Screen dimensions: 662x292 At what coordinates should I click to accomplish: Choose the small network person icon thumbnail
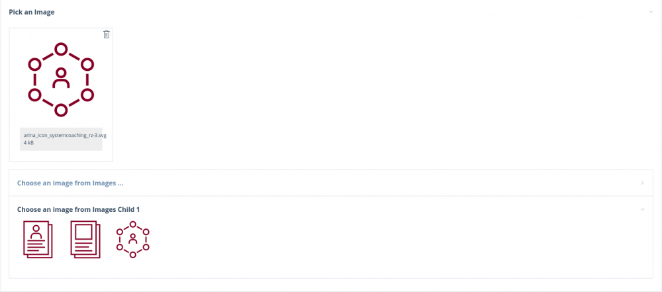pos(132,239)
